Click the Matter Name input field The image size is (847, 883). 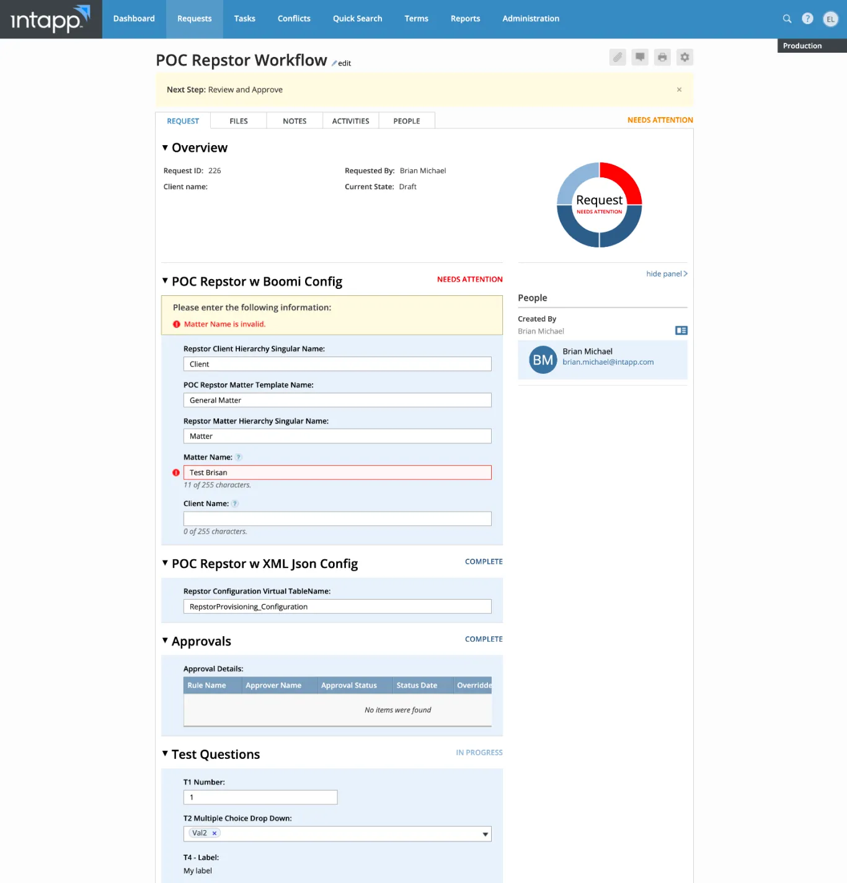pos(337,473)
